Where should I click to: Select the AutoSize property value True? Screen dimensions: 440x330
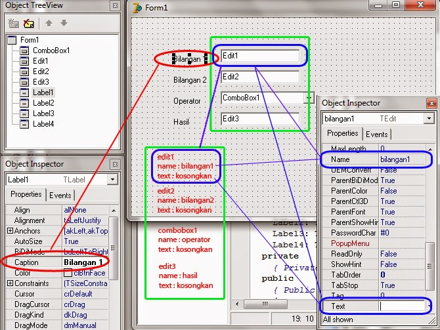85,241
